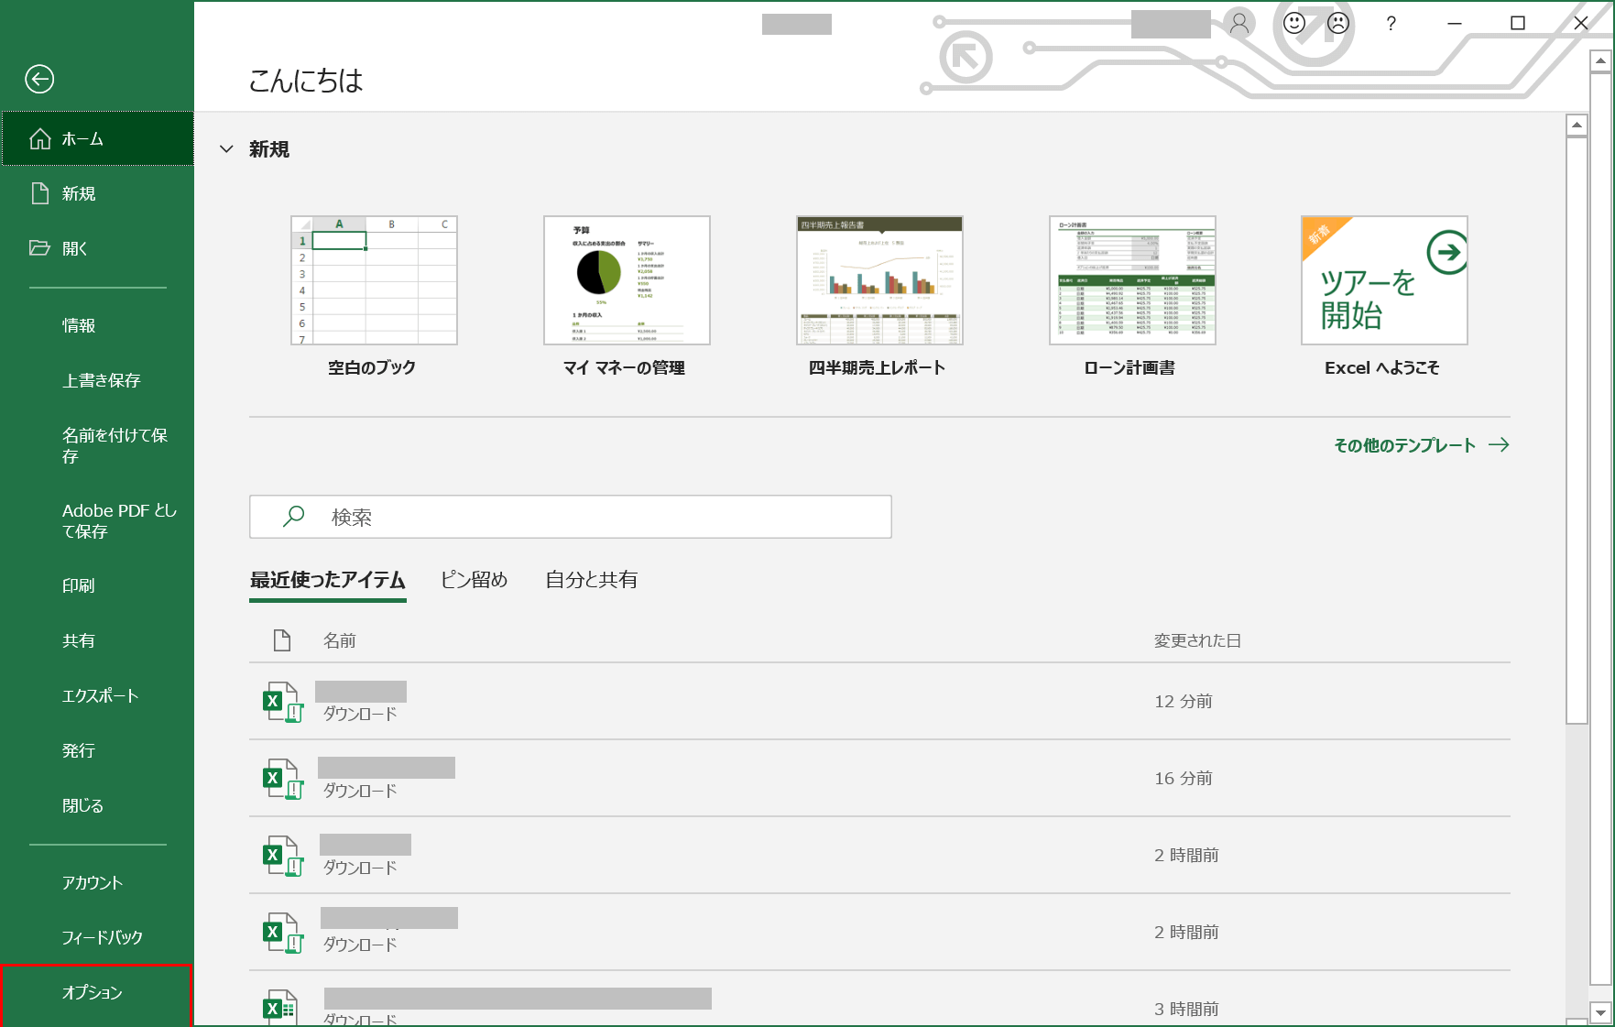
Task: Open the マイ マネーの管理 template
Action: [626, 296]
